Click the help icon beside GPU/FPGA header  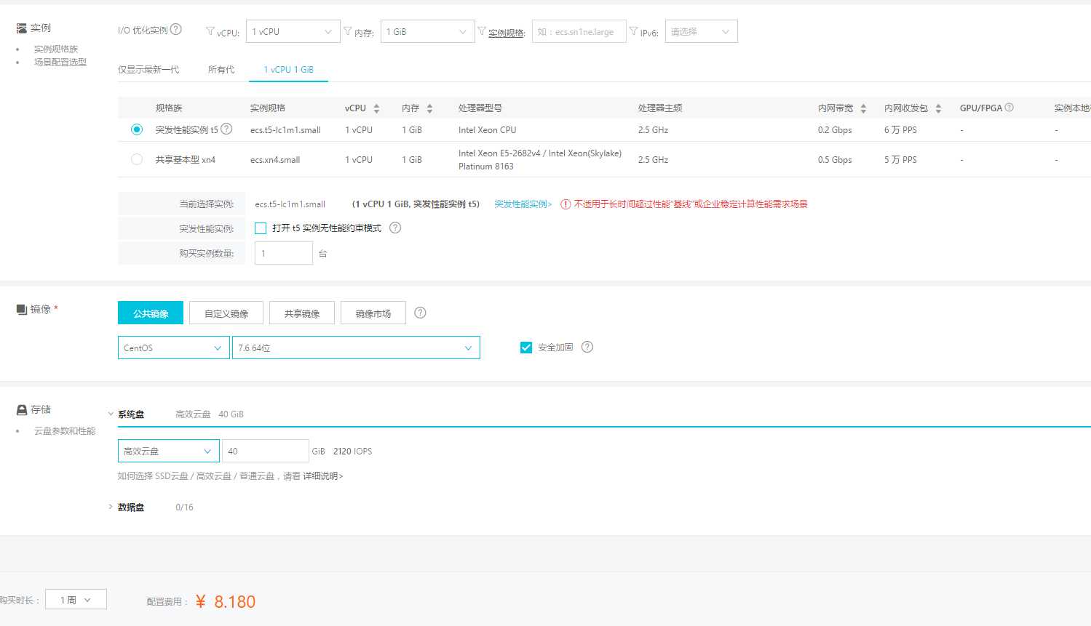[1009, 108]
